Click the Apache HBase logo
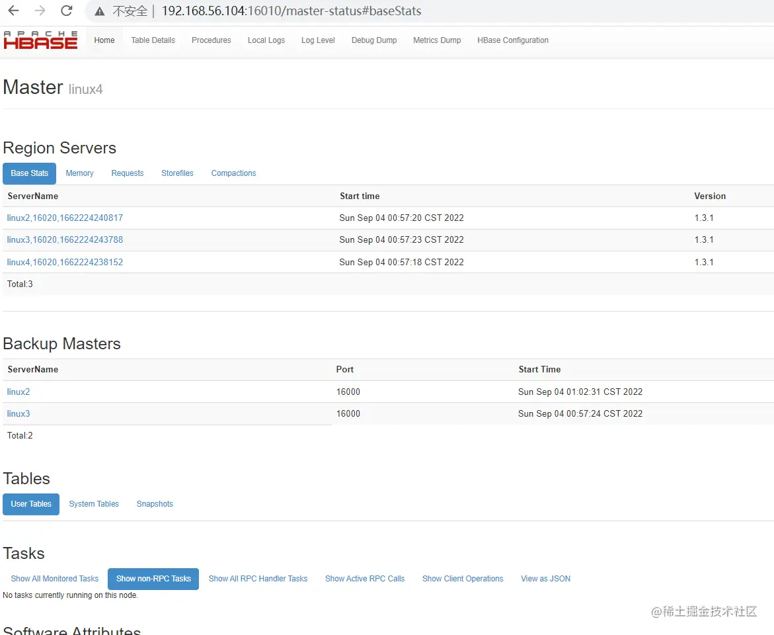The width and height of the screenshot is (774, 635). pyautogui.click(x=40, y=40)
